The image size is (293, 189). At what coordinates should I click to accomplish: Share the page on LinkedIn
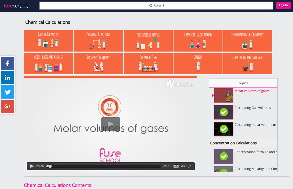7,78
